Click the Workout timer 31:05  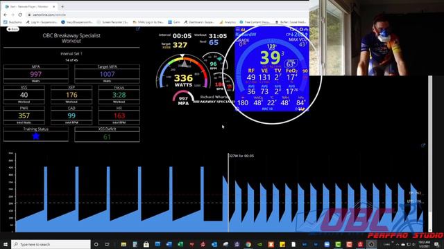[218, 36]
